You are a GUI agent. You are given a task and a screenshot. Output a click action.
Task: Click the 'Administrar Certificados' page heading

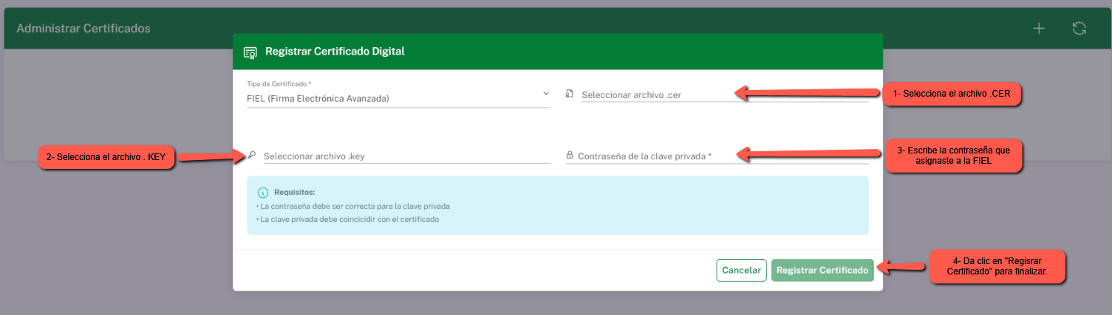pyautogui.click(x=83, y=29)
